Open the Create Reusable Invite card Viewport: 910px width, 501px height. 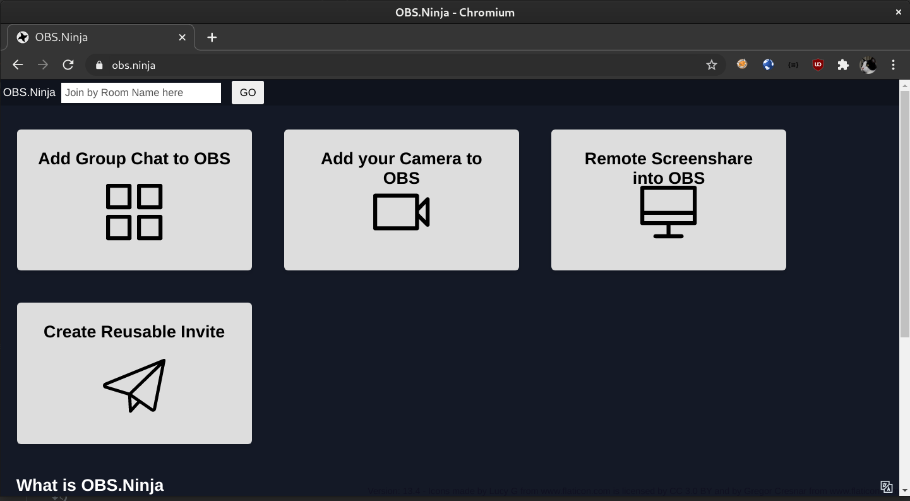[135, 373]
